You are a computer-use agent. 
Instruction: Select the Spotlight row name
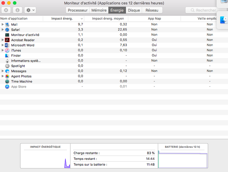18,66
